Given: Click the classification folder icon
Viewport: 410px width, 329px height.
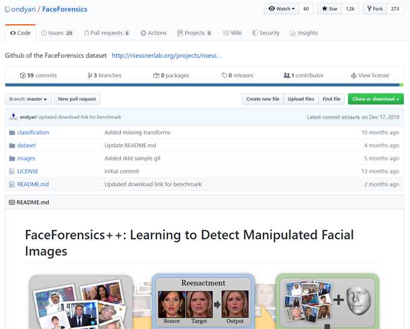Looking at the screenshot, I should pyautogui.click(x=12, y=132).
